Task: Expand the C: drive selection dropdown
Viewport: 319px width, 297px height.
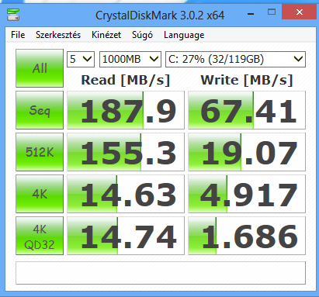Action: click(235, 60)
